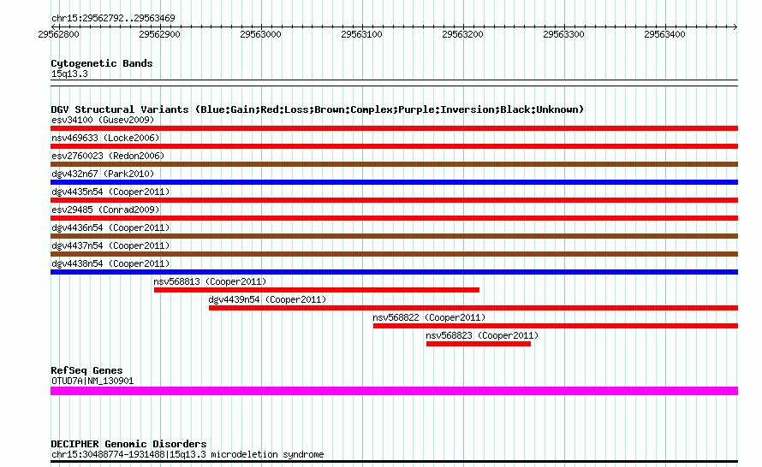Click the 15q13.3 cytogenetic band track

tap(394, 83)
